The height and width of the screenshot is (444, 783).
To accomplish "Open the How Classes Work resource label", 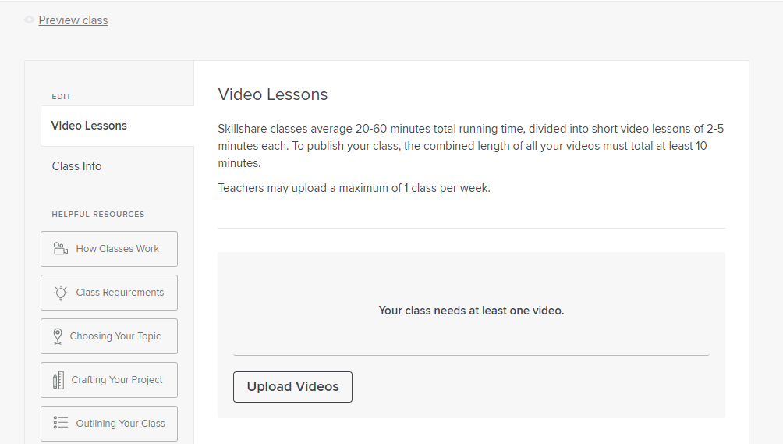I will (117, 249).
